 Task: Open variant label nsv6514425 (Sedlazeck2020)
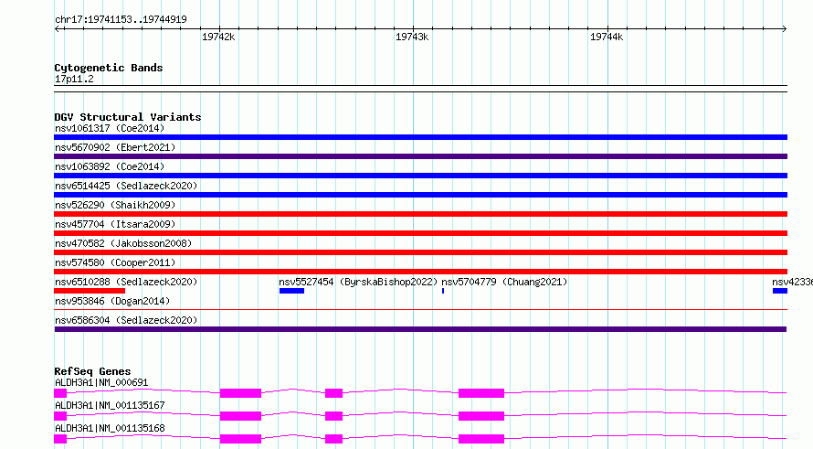[126, 186]
